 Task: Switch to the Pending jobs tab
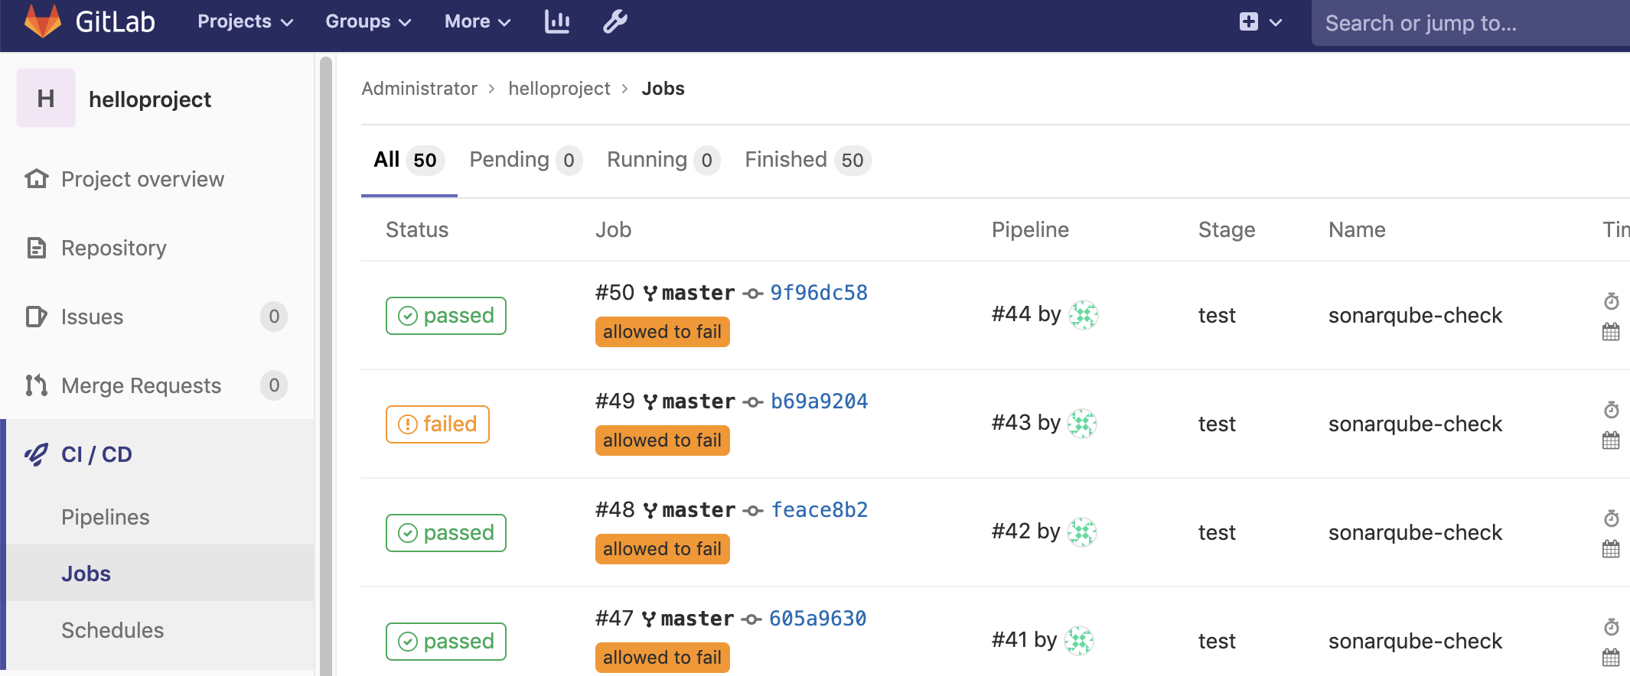[525, 160]
